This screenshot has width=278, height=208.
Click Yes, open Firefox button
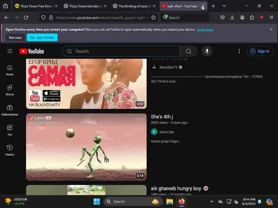[42, 37]
